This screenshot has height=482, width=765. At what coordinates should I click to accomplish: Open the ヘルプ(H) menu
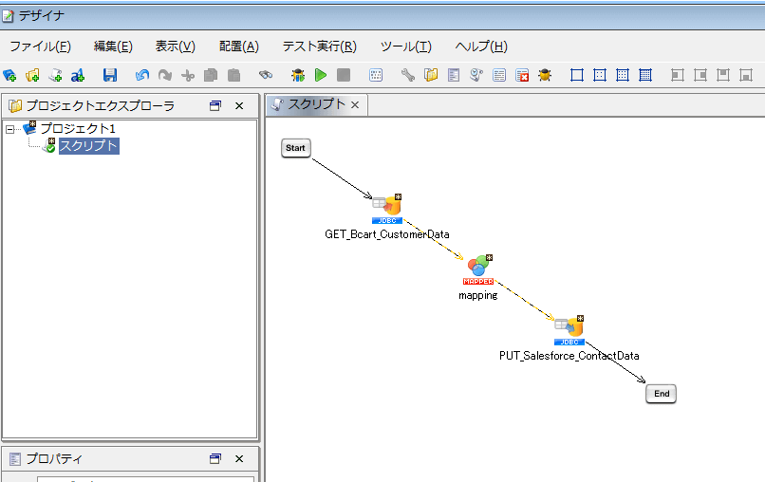tap(481, 46)
